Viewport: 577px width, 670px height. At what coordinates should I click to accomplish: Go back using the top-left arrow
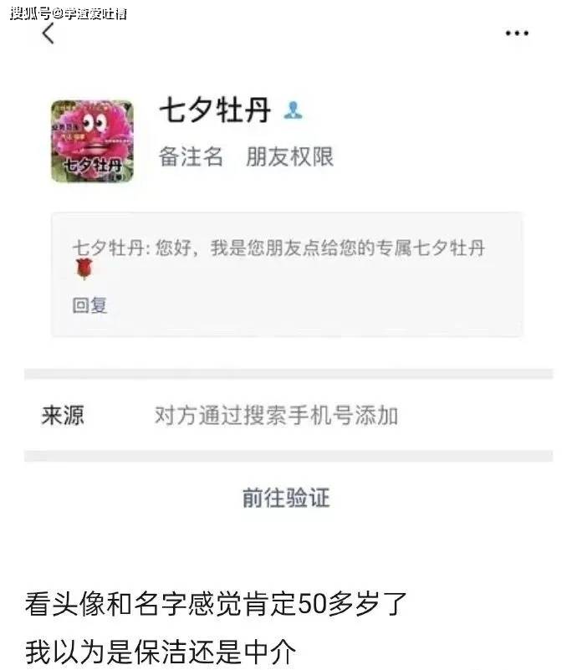point(49,33)
